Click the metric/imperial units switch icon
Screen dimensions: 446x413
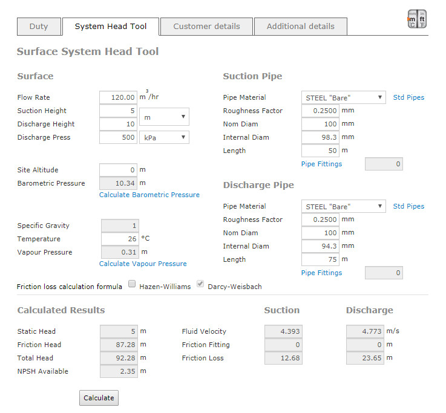click(x=416, y=20)
